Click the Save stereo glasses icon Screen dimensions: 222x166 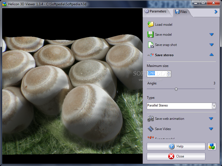point(151,55)
